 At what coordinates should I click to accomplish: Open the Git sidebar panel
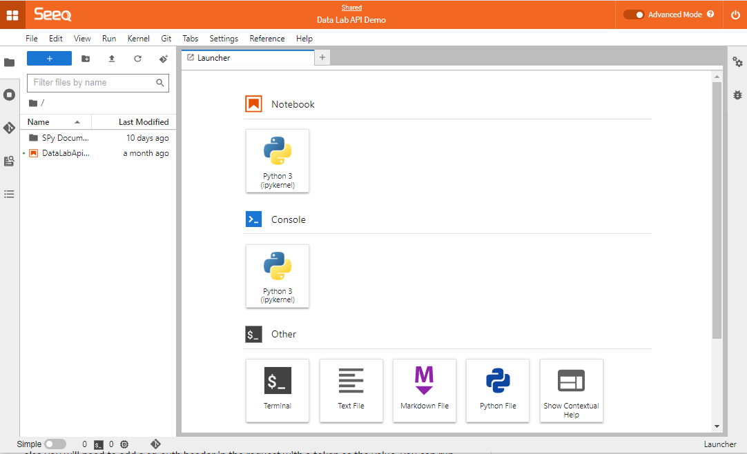(10, 128)
